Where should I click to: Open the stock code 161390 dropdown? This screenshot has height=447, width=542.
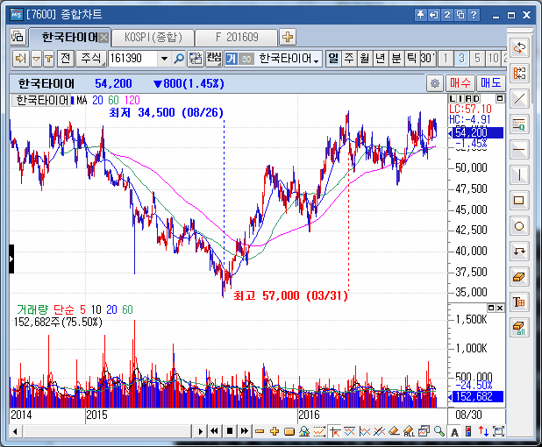tap(163, 59)
